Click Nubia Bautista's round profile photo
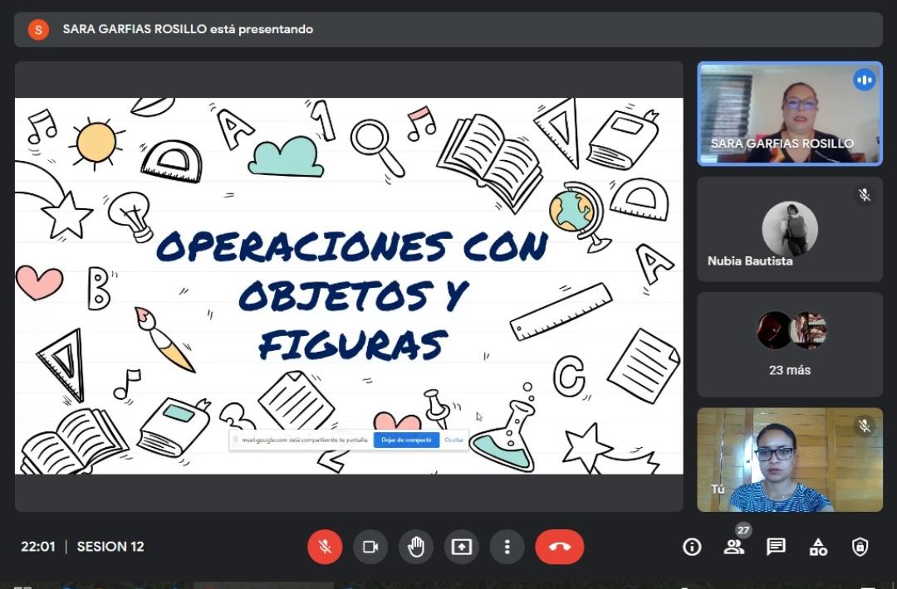This screenshot has height=589, width=897. (x=790, y=228)
